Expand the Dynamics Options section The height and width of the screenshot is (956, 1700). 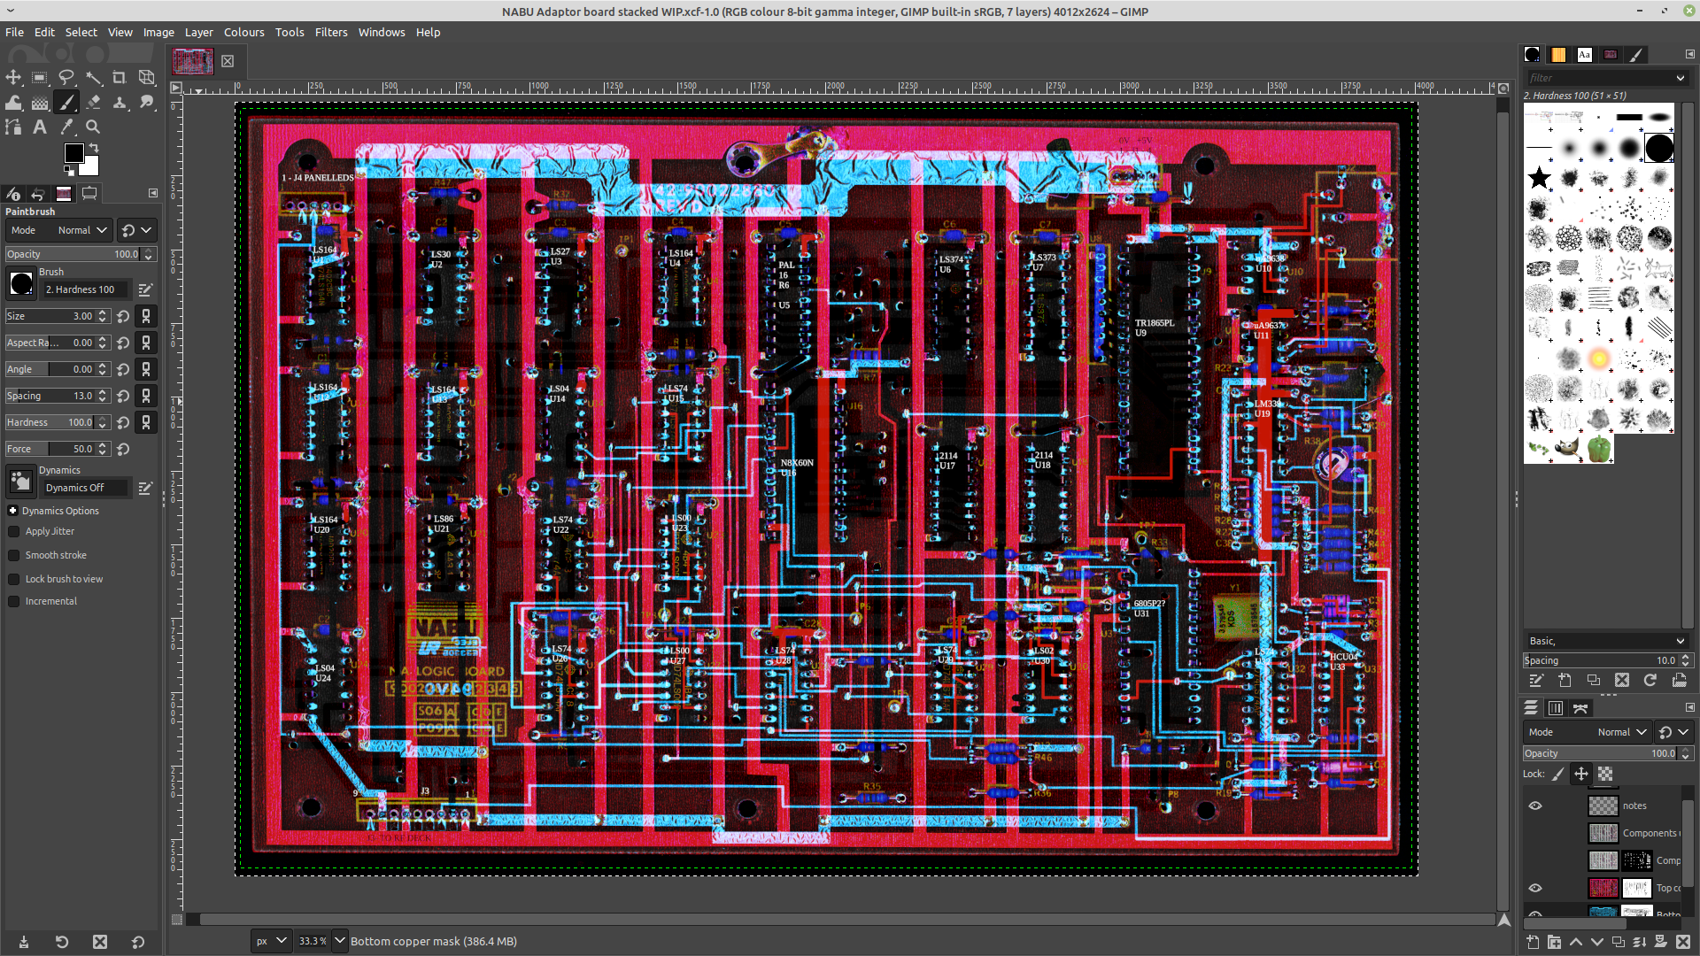(13, 511)
